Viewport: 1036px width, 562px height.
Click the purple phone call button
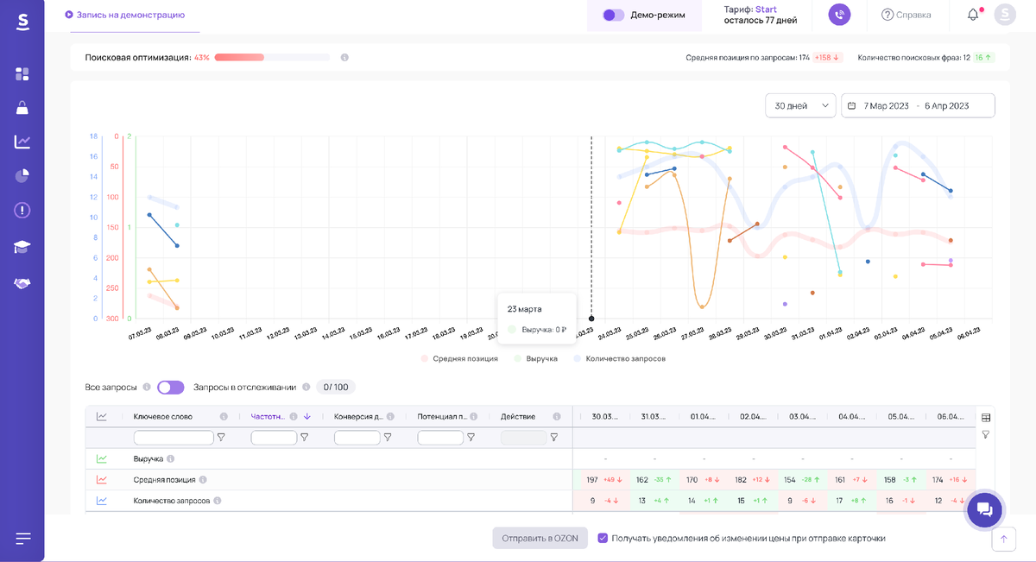tap(839, 15)
